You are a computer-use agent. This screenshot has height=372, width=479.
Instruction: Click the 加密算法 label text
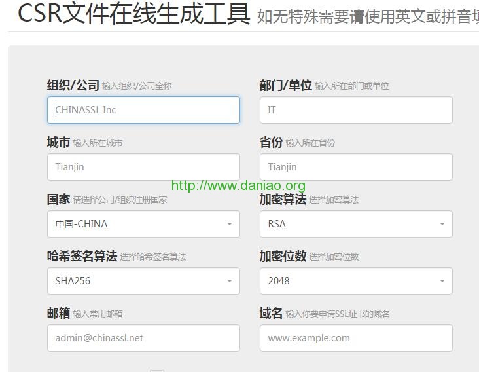tap(283, 199)
